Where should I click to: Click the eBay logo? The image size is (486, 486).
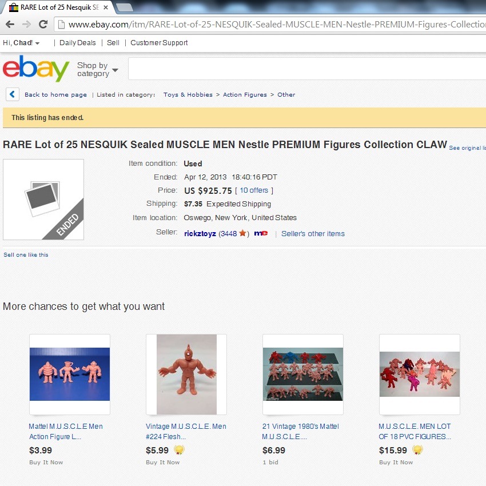35,69
